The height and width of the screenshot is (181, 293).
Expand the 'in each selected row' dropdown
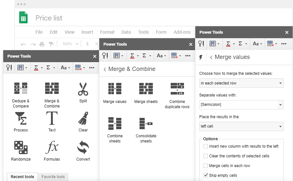(241, 83)
